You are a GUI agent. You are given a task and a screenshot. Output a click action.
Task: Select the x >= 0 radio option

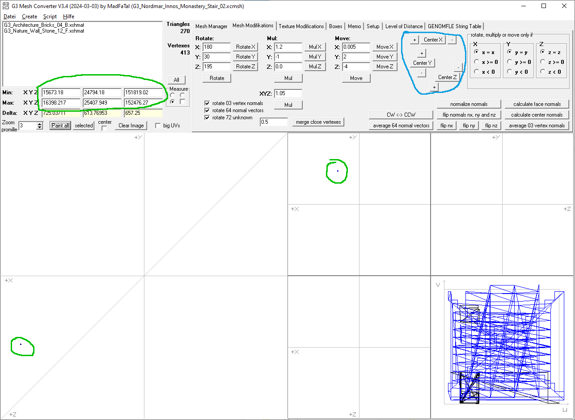[477, 62]
